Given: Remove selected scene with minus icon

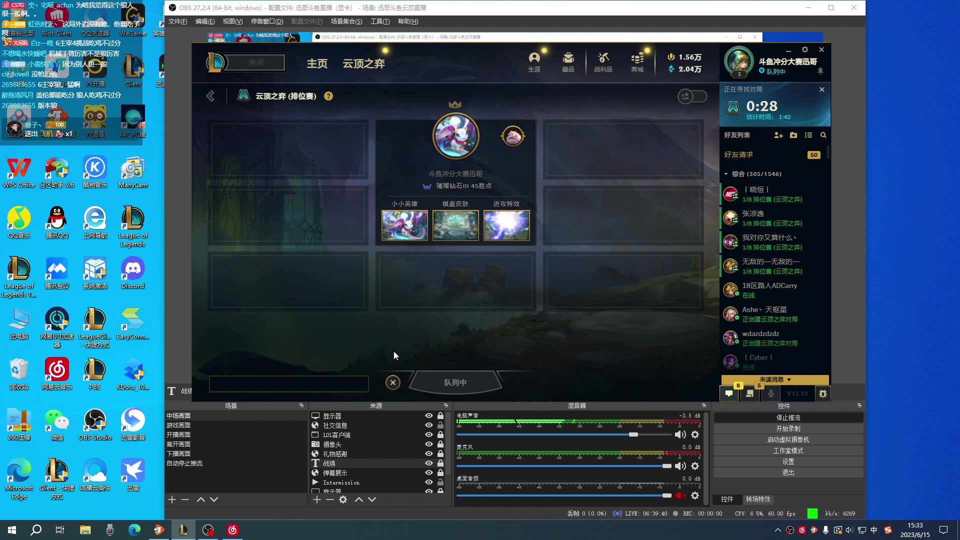Looking at the screenshot, I should (x=185, y=499).
